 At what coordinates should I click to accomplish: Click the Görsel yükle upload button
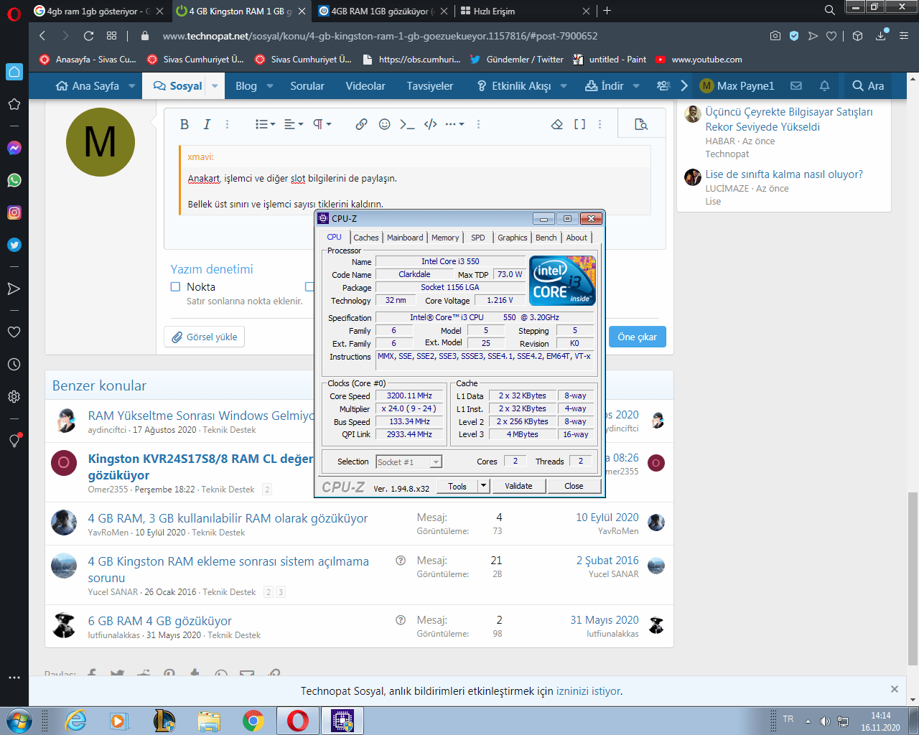click(204, 336)
